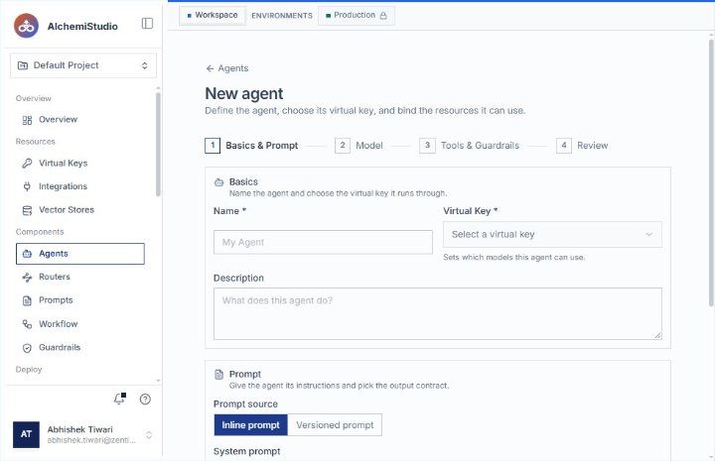Click the Workflow icon
Image resolution: width=715 pixels, height=461 pixels.
click(27, 324)
